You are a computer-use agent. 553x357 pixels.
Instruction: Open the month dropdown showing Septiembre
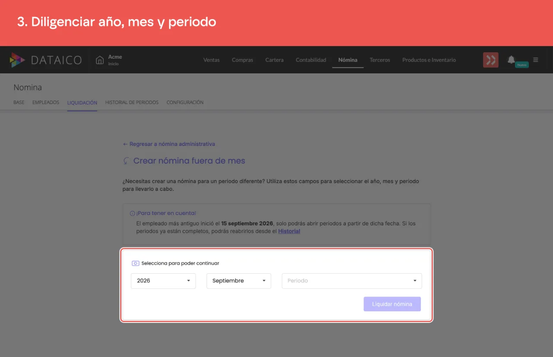239,281
